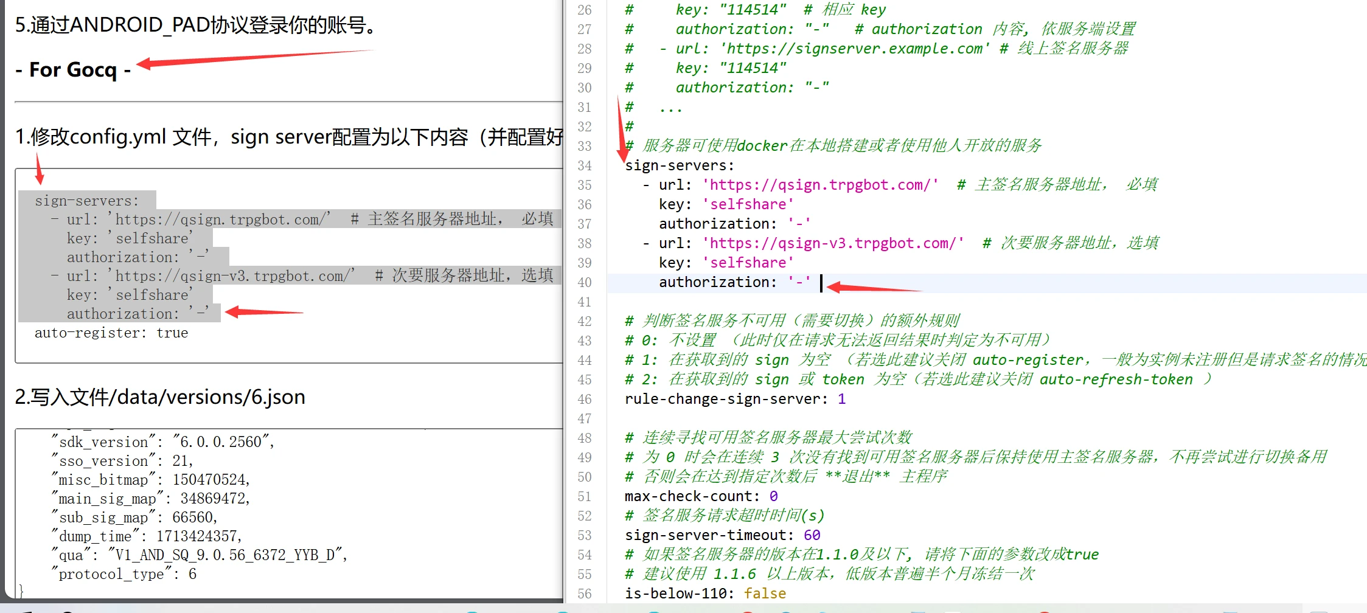The height and width of the screenshot is (613, 1367).
Task: Click the comment line starting '# 1: 在获取到的 sign 为空'
Action: 995,360
